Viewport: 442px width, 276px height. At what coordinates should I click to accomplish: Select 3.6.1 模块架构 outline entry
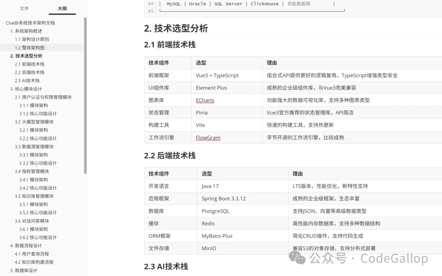coord(34,229)
